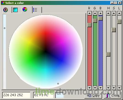
Task: Click the wheel's selection marker circle
Action: click(58, 84)
